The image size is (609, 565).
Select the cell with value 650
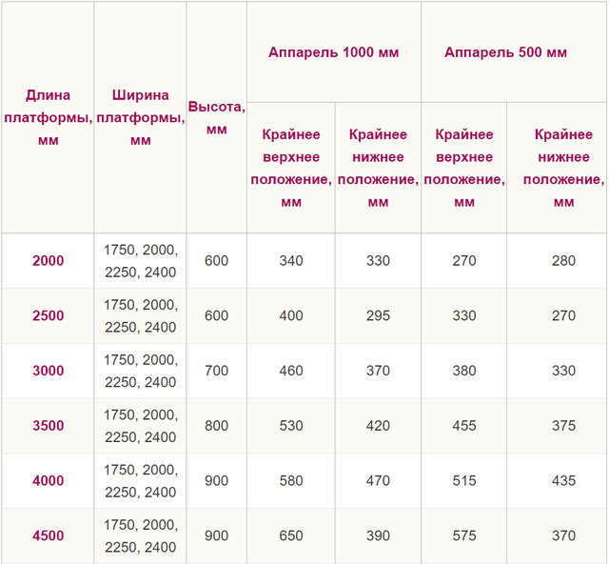pos(290,536)
